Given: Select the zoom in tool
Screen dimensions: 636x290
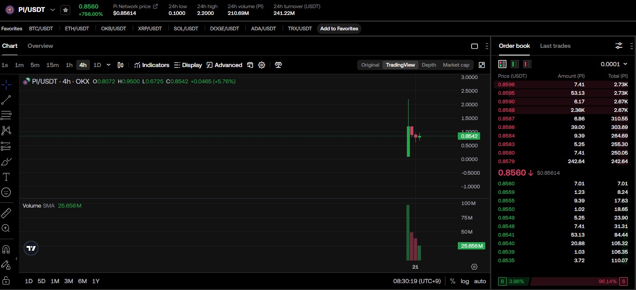Looking at the screenshot, I should tap(6, 228).
